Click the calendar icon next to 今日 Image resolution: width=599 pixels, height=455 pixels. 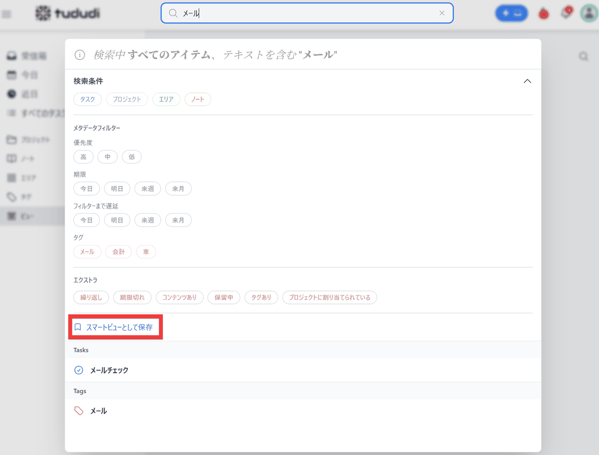[x=11, y=75]
